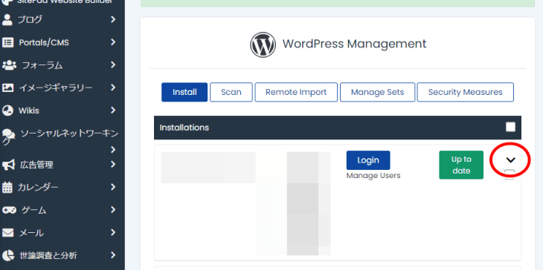This screenshot has height=270, width=543.
Task: Expand the フォーラム chevron
Action: point(113,65)
